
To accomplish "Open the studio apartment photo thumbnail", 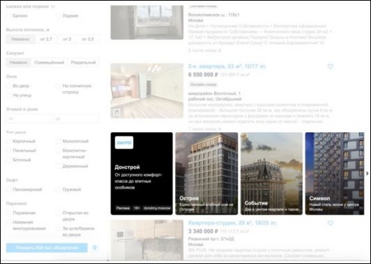I will (x=147, y=240).
